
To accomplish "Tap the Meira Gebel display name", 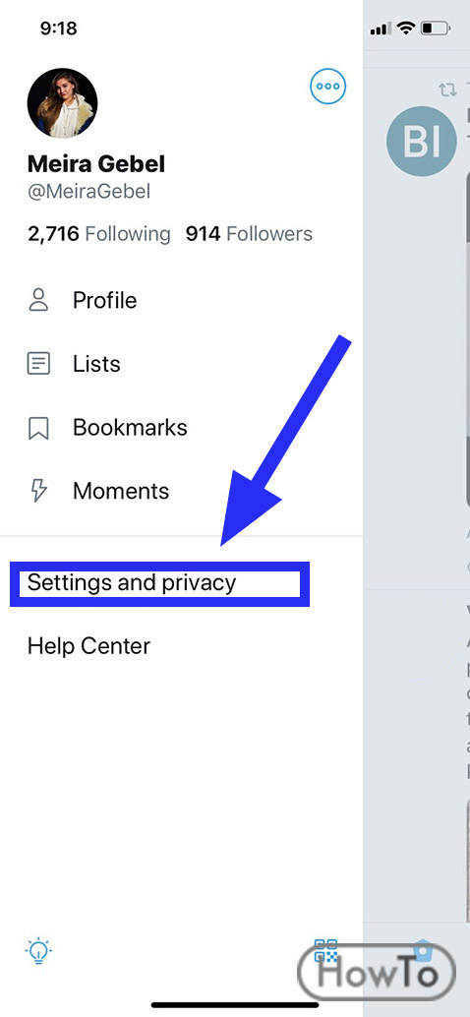I will pyautogui.click(x=96, y=164).
